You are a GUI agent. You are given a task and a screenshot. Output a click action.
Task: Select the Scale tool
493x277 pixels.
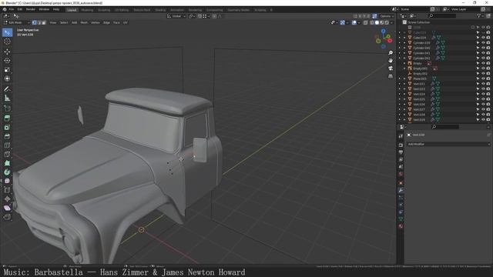[7, 70]
